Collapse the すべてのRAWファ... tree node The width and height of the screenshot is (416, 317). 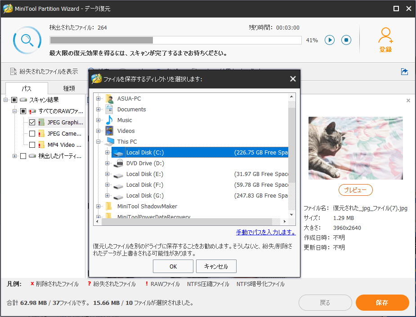(x=14, y=111)
